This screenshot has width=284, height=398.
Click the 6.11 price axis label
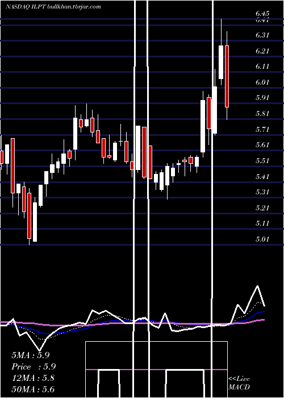click(262, 67)
